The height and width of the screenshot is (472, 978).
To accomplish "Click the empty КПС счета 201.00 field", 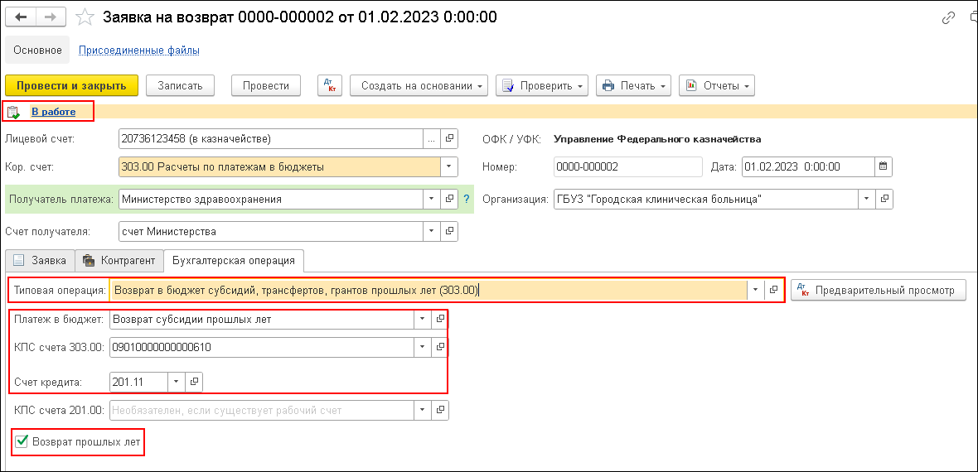I will point(262,410).
